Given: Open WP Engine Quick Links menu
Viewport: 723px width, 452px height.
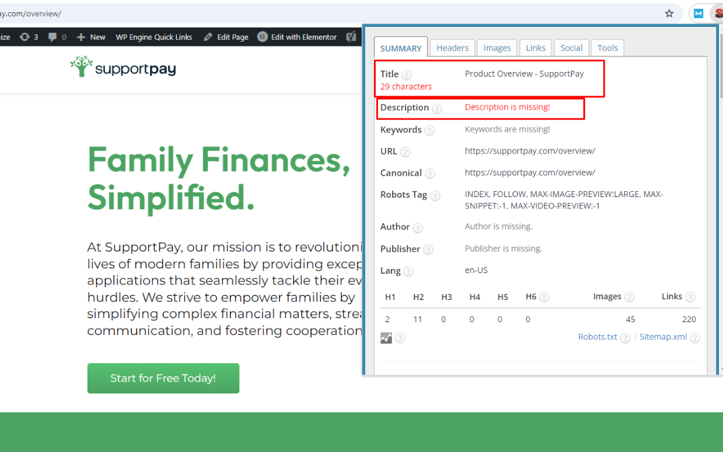Looking at the screenshot, I should 153,37.
